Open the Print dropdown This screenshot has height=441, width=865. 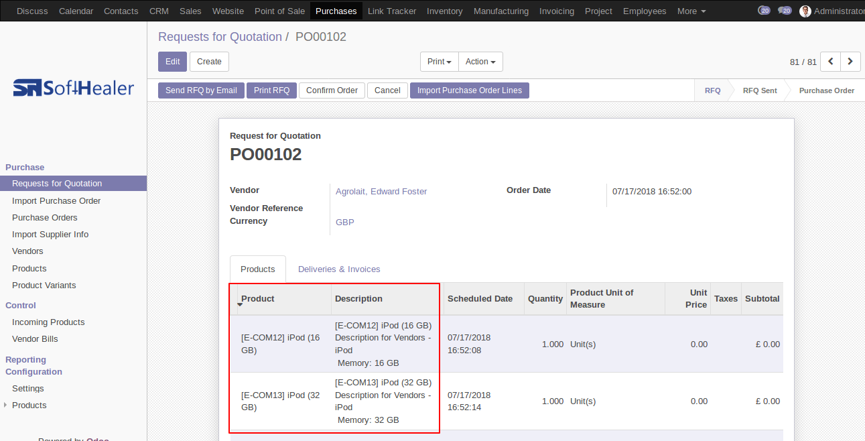pyautogui.click(x=440, y=62)
